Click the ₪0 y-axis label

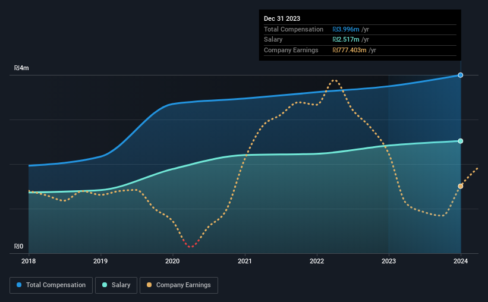18,246
